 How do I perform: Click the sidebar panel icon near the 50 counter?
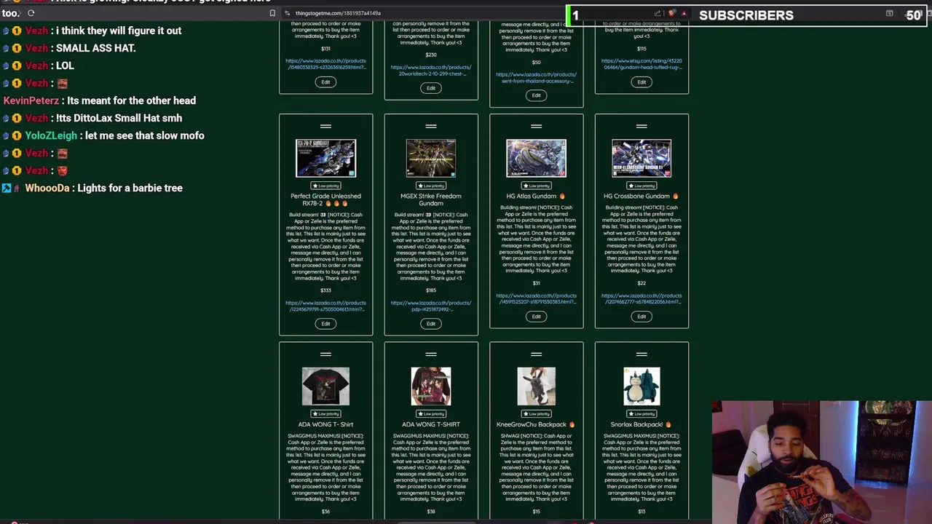[x=889, y=13]
